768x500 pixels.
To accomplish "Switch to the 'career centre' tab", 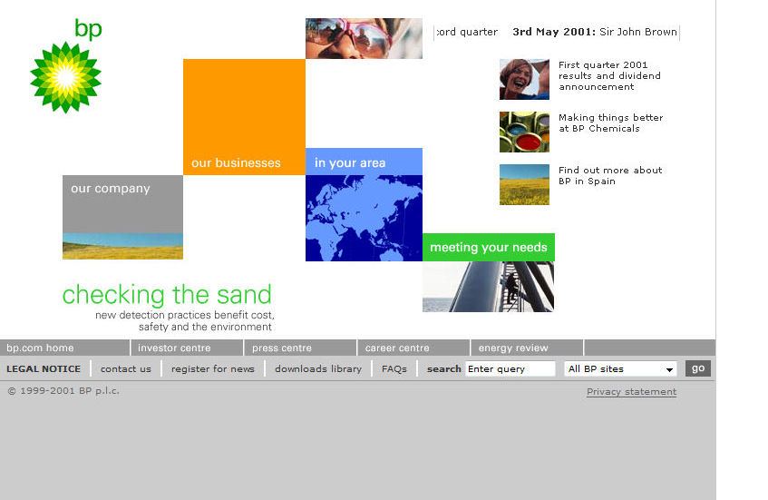I will pos(397,348).
